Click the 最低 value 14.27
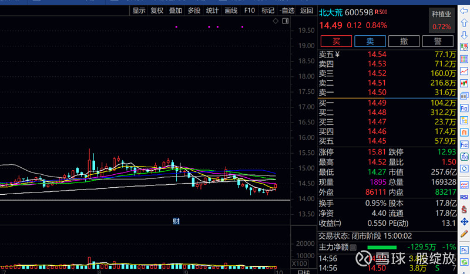The width and height of the screenshot is (470, 274). [x=377, y=172]
